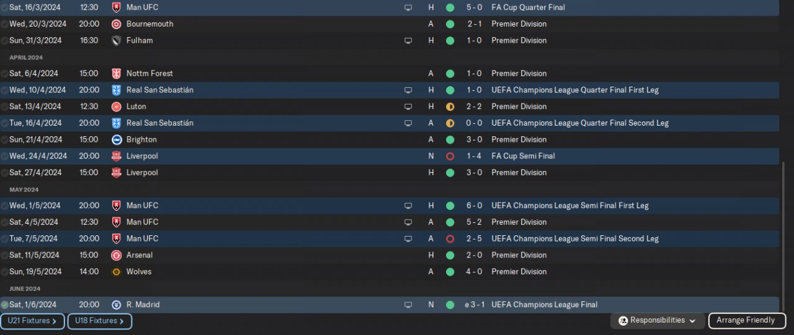Expand the U18 Fixtures section
This screenshot has width=794, height=335.
click(x=99, y=321)
